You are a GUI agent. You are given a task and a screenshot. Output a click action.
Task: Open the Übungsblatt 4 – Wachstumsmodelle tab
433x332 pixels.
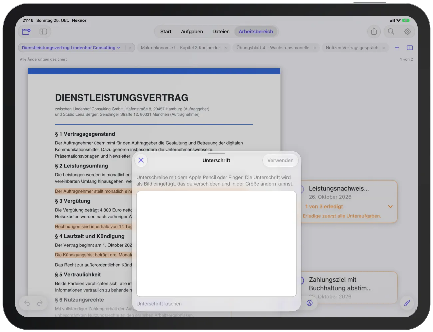tap(273, 48)
